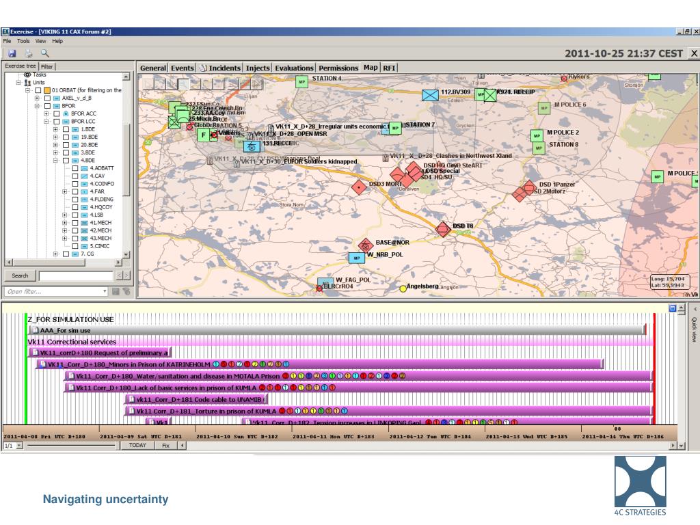Image resolution: width=700 pixels, height=525 pixels.
Task: Click the M POLICE green marker near red zone
Action: [657, 177]
